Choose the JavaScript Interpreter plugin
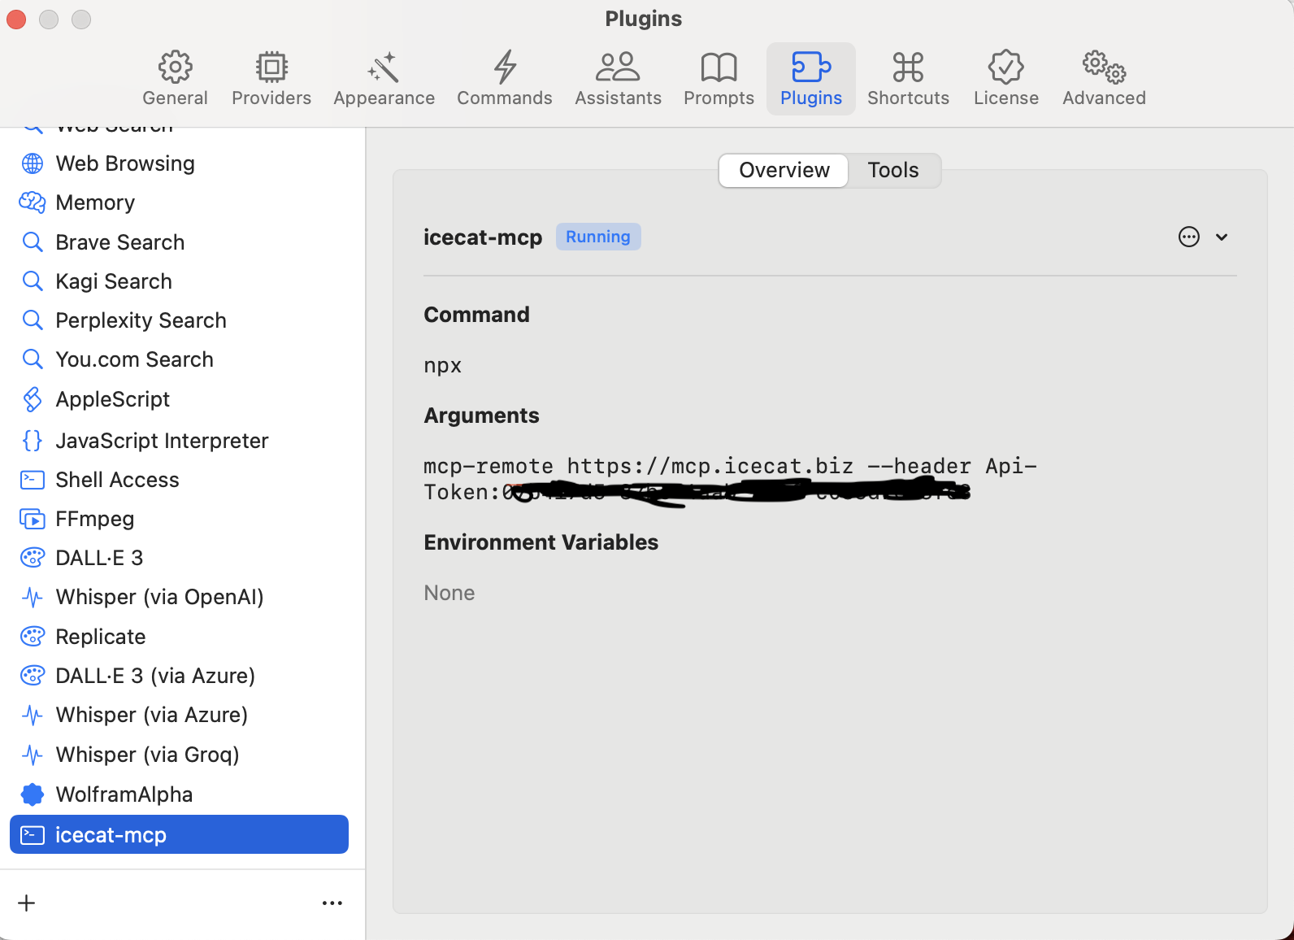Viewport: 1294px width, 940px height. click(x=162, y=441)
